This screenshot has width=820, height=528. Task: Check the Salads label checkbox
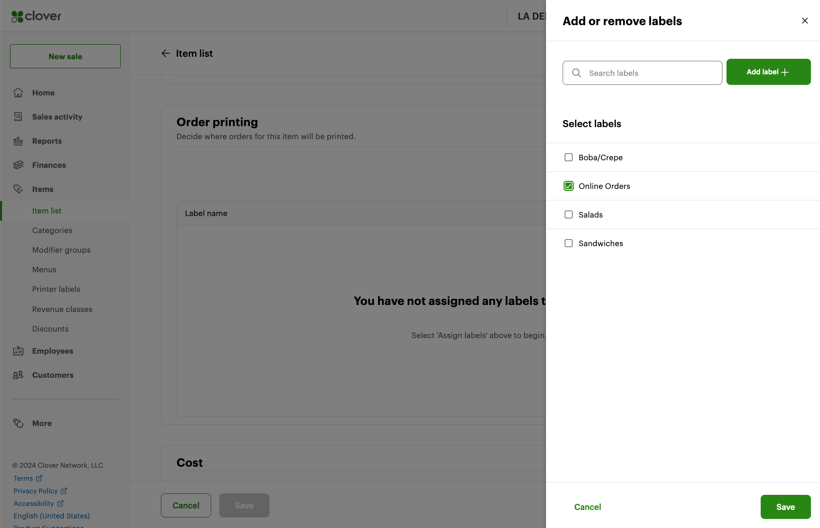pos(569,215)
